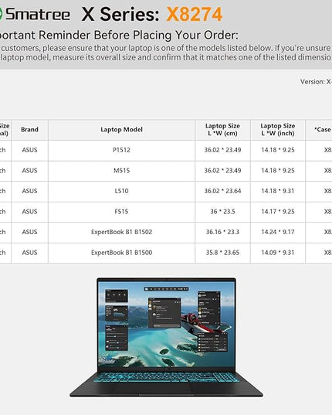
Task: Click the "14.09 * 9.31" inch cell
Action: tap(278, 253)
